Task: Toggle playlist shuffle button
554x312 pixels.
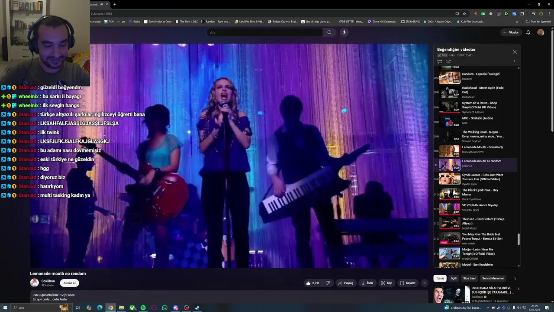Action: coord(448,62)
